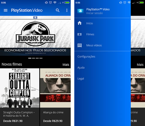Tap the Novos filmes section heading
This screenshot has width=145, height=126.
click(x=12, y=64)
